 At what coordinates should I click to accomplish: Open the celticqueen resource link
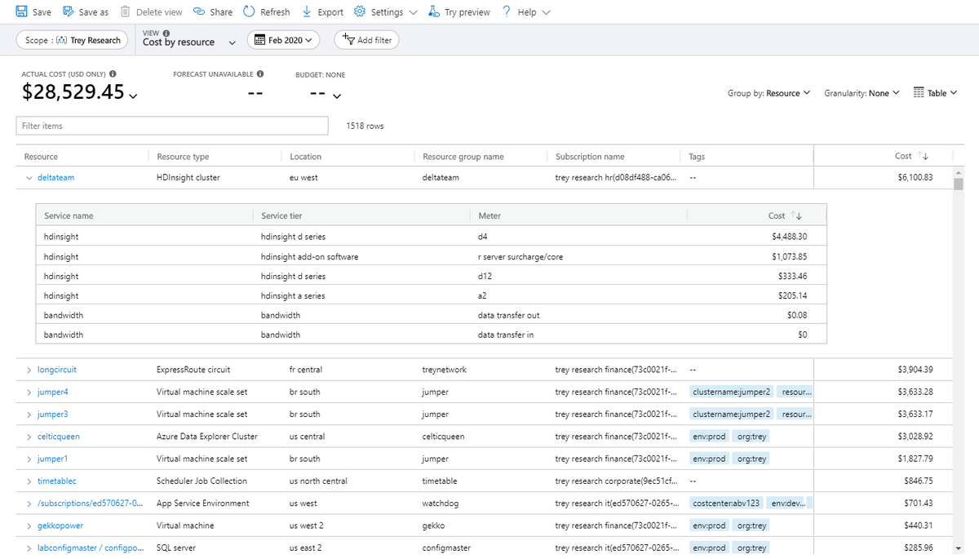point(59,437)
